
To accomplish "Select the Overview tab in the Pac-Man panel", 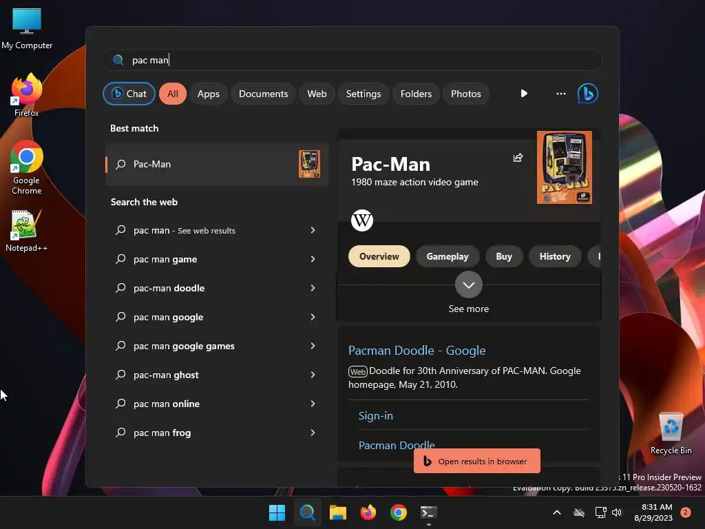I will point(379,256).
